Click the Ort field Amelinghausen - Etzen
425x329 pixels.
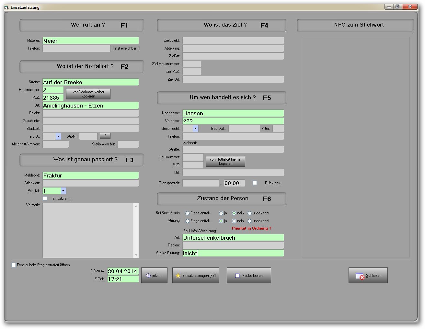pyautogui.click(x=91, y=105)
